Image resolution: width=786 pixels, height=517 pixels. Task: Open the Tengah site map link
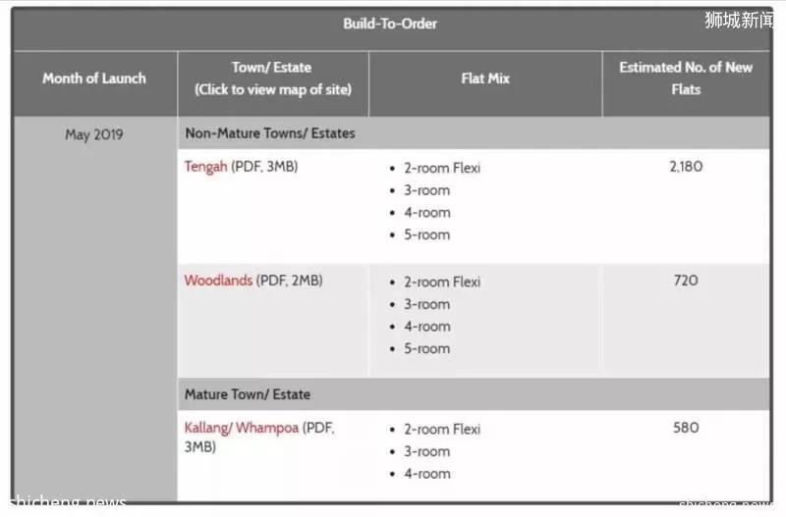point(205,167)
